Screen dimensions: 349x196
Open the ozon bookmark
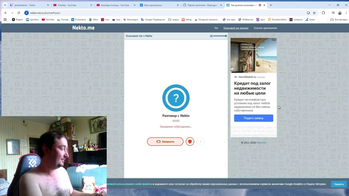coord(260,20)
